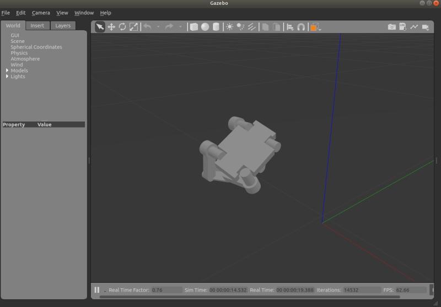Insert a sphere shape
Screen dimensions: 441x307
(205, 27)
